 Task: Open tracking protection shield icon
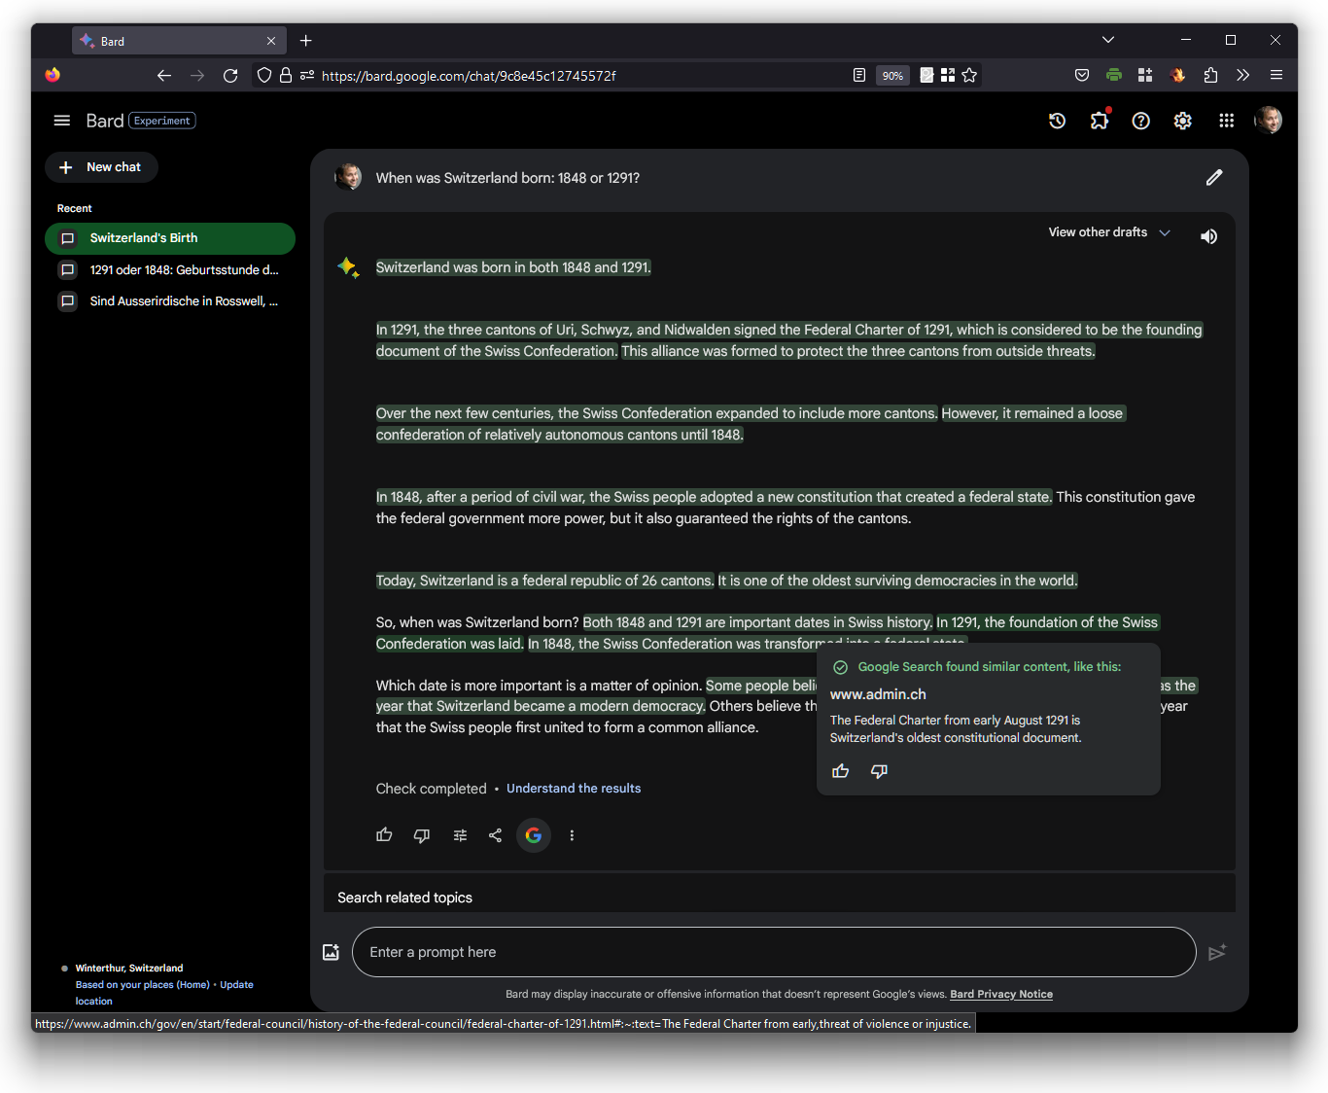pos(264,76)
